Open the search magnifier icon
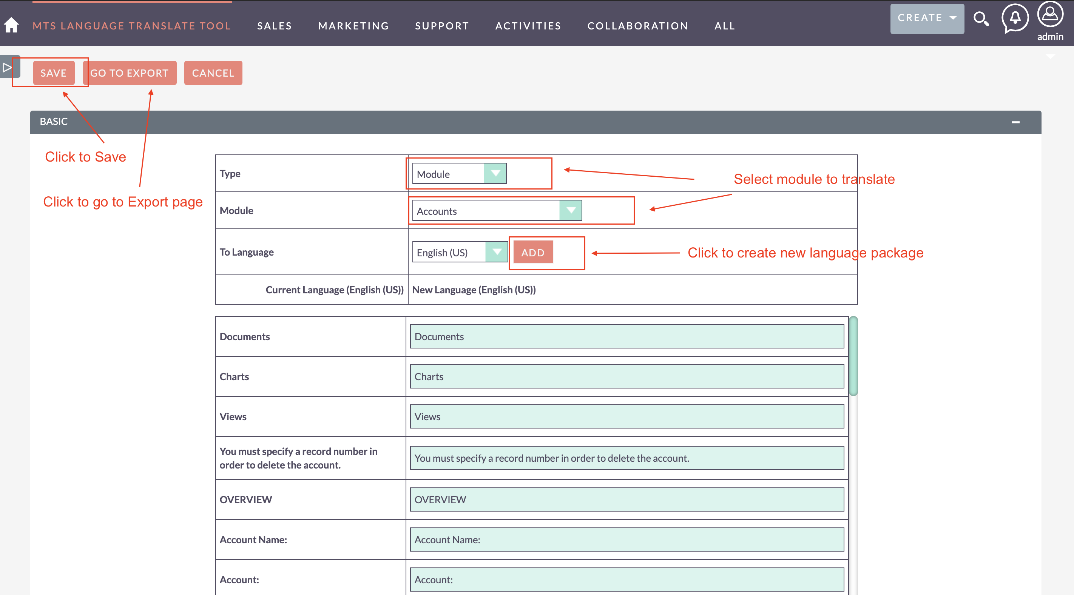The width and height of the screenshot is (1074, 595). pyautogui.click(x=981, y=19)
